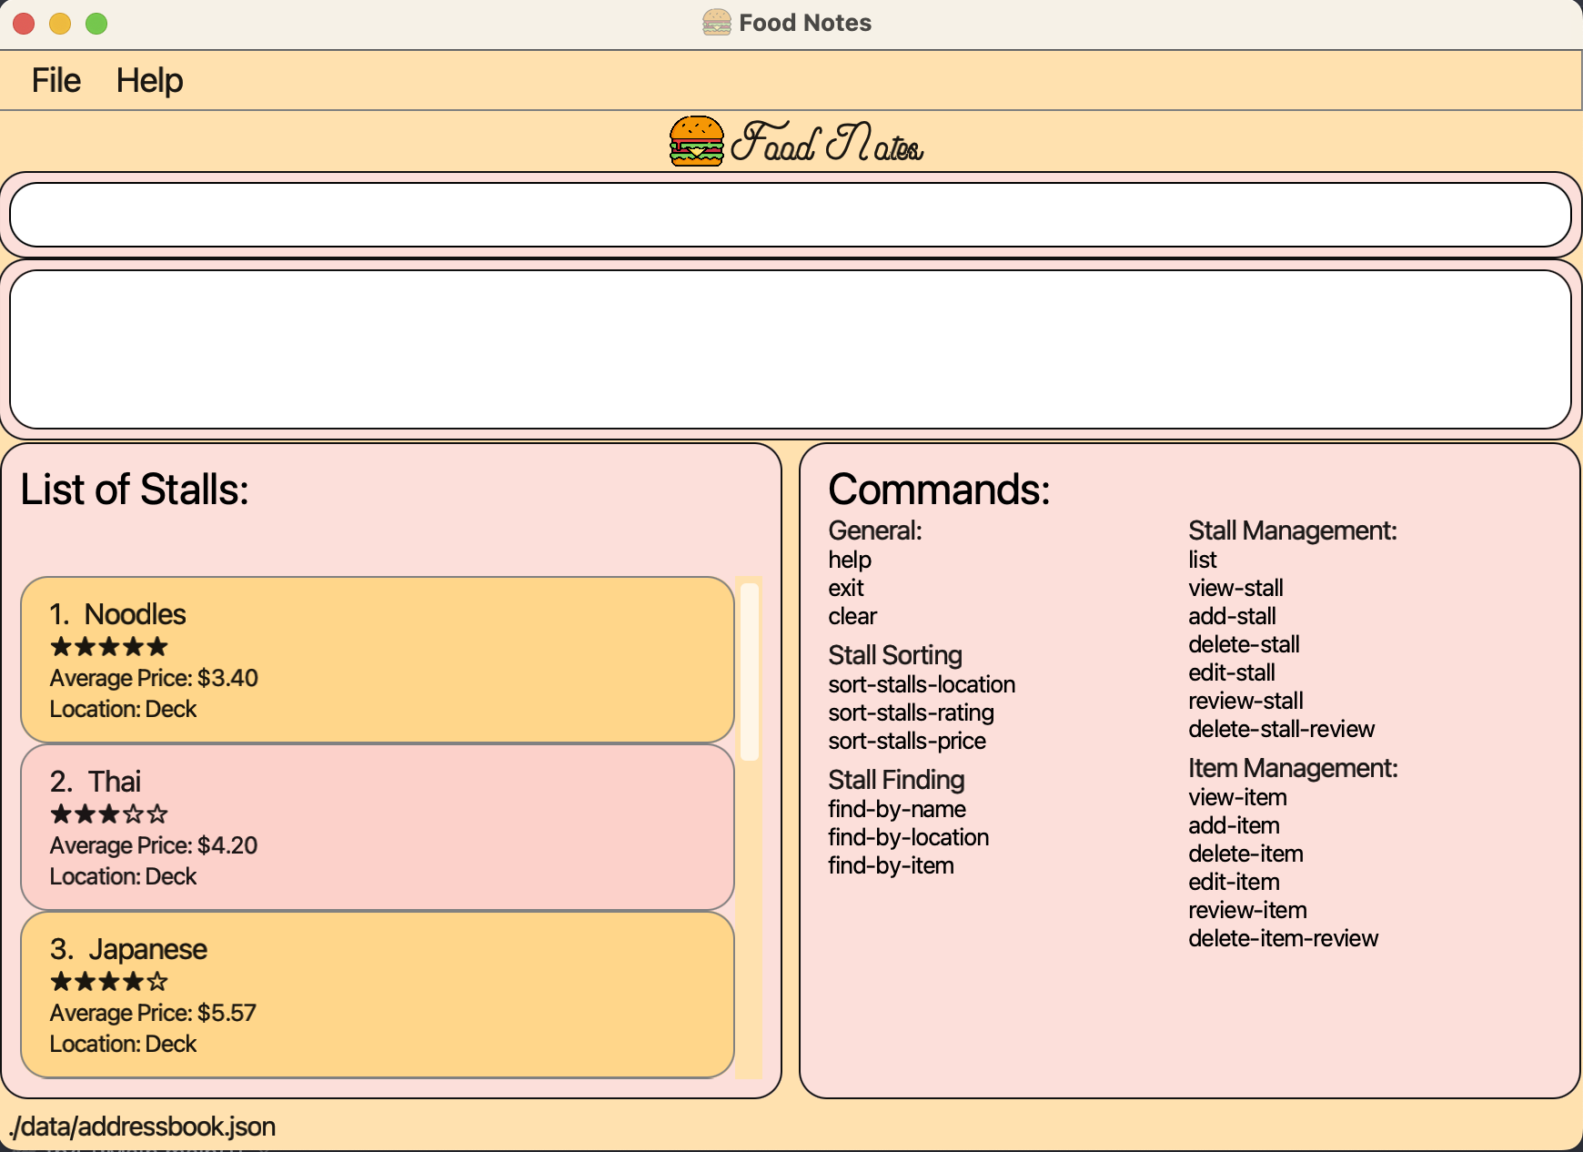1583x1152 pixels.
Task: Click the three-star rating of Thai
Action: (x=109, y=814)
